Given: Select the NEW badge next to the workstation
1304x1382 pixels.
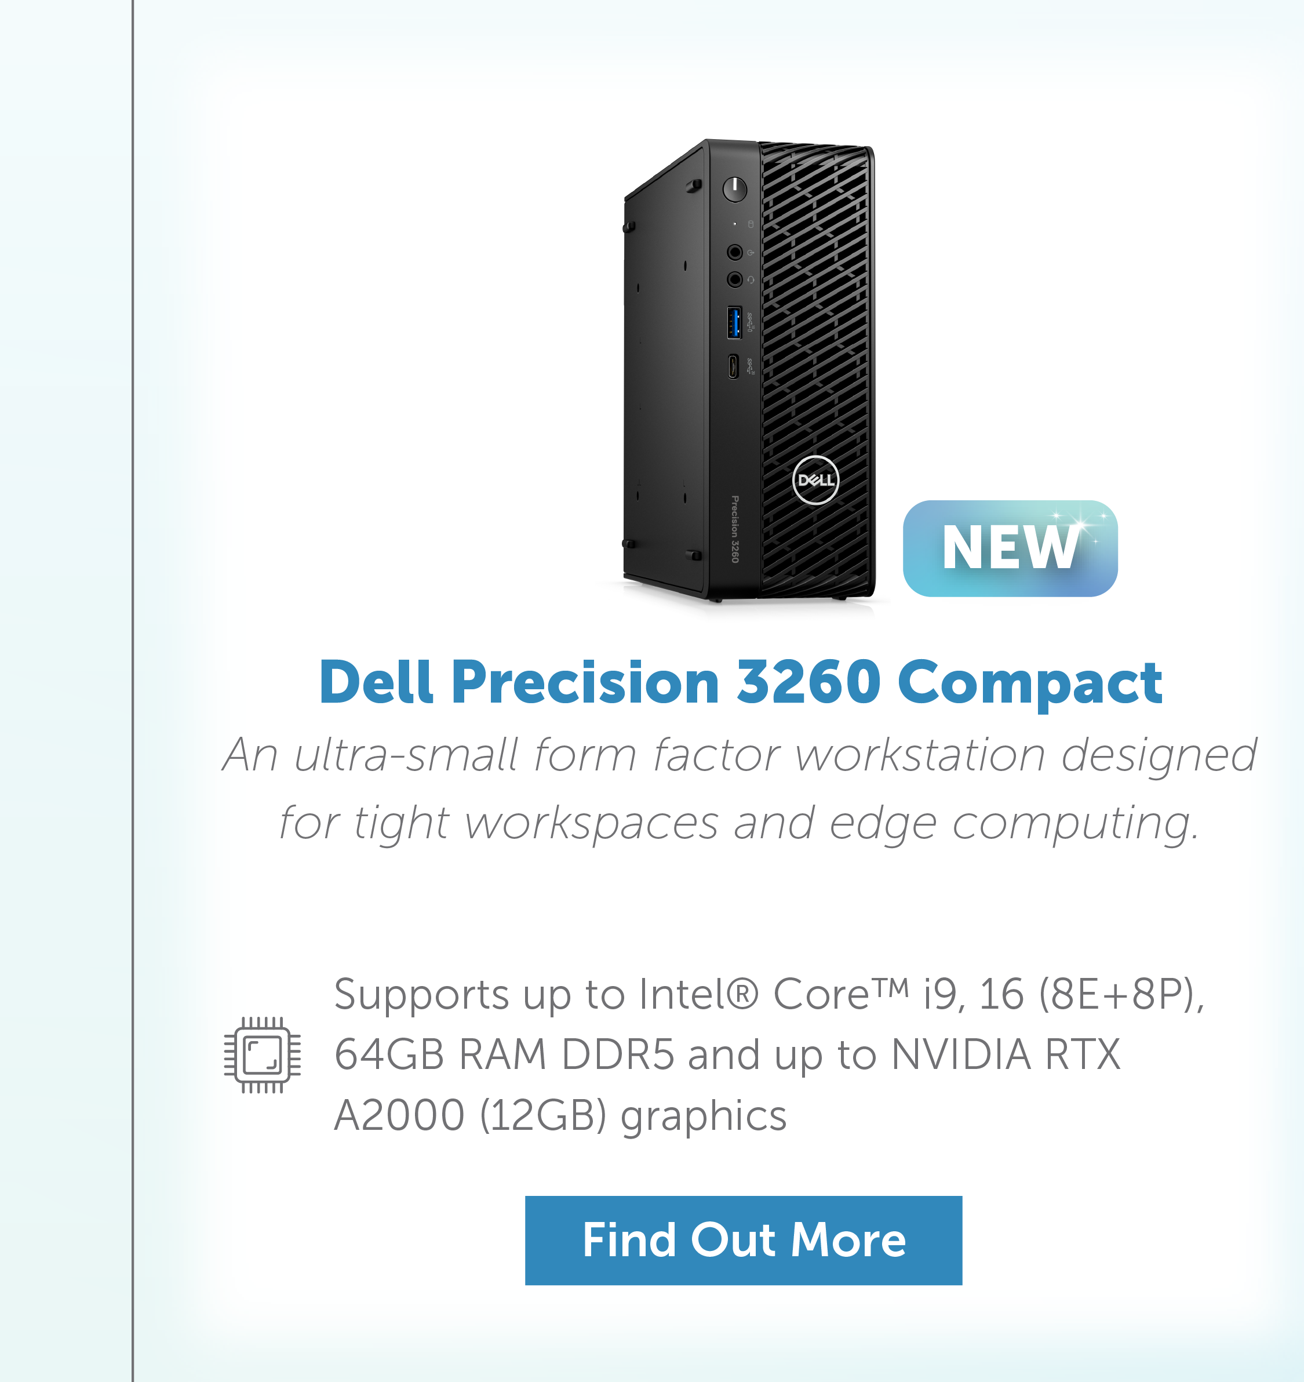Looking at the screenshot, I should [x=1010, y=548].
